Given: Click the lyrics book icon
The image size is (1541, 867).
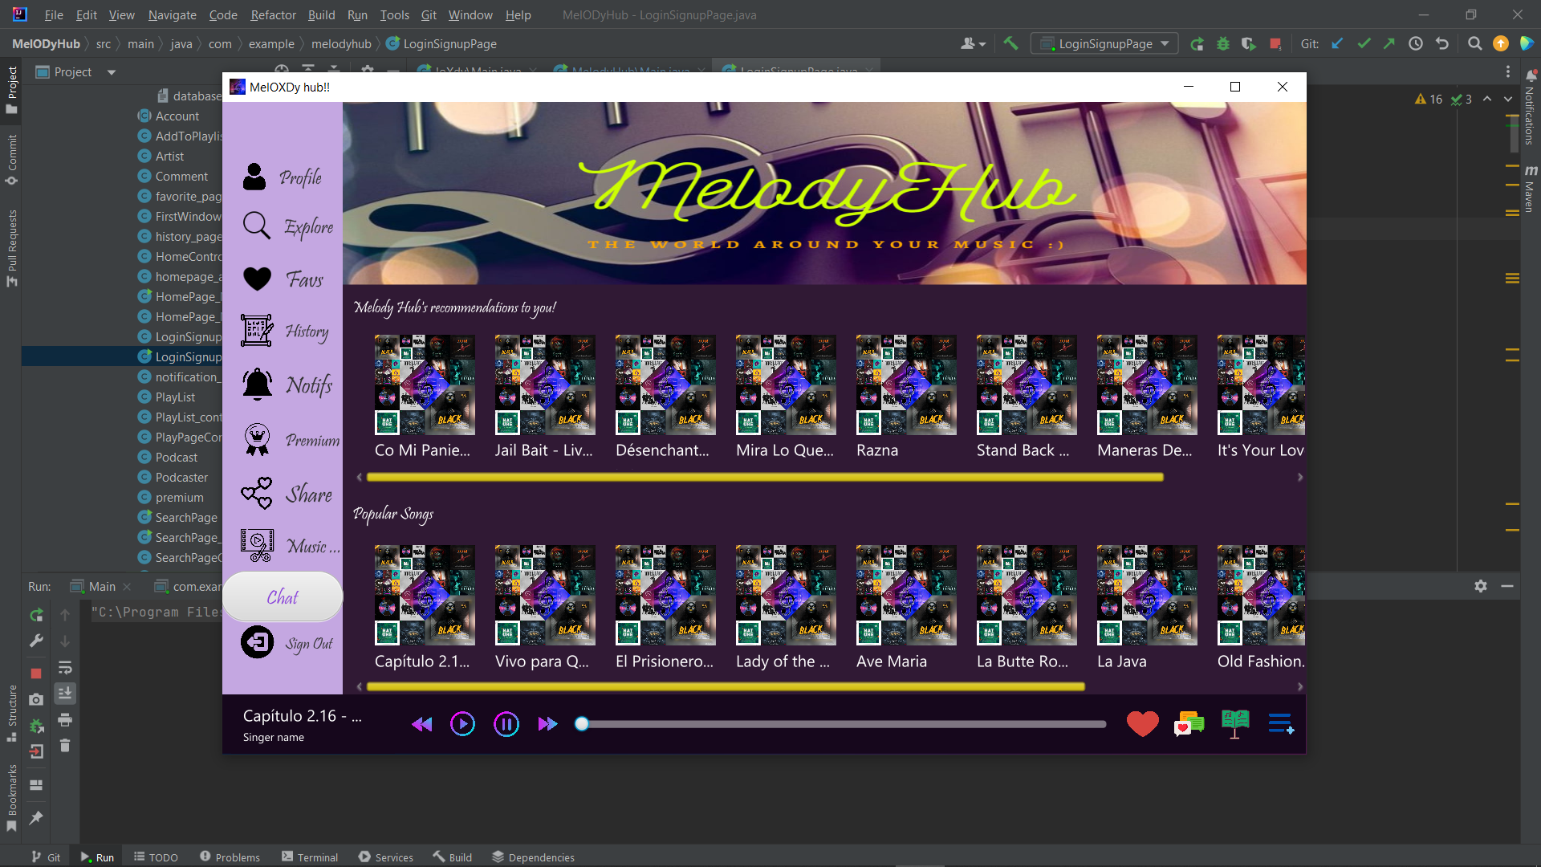Looking at the screenshot, I should [x=1235, y=723].
